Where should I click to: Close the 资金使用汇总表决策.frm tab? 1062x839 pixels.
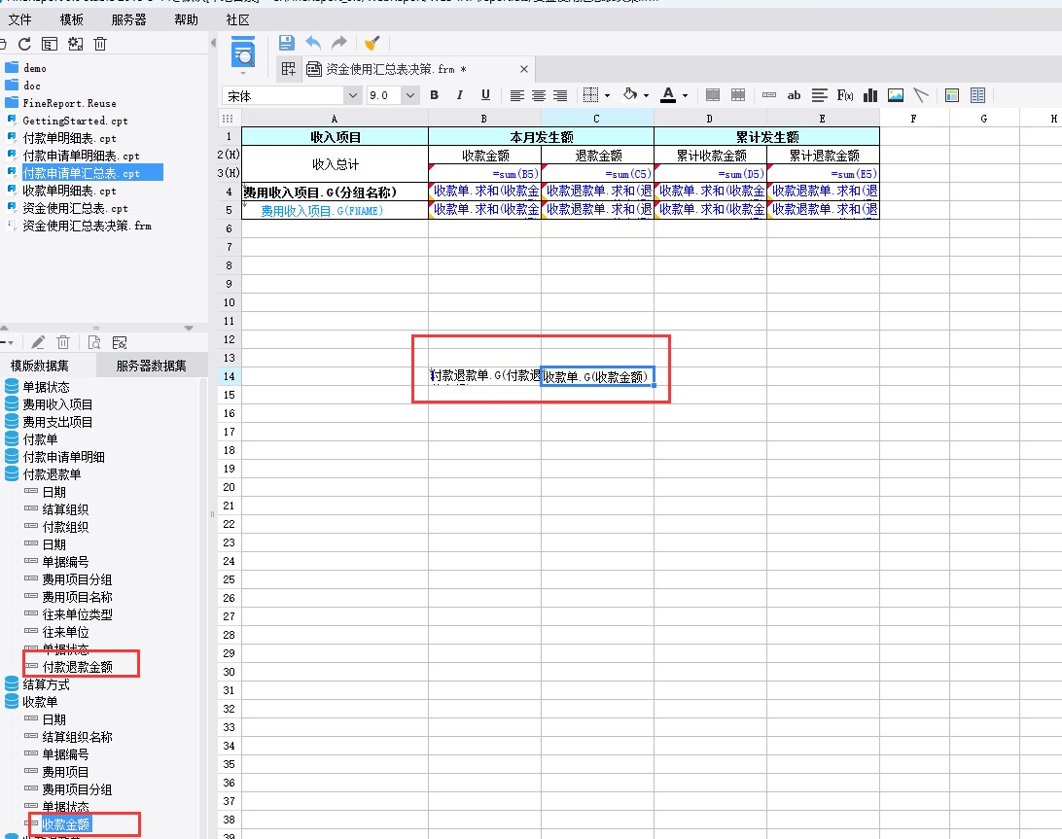(523, 69)
